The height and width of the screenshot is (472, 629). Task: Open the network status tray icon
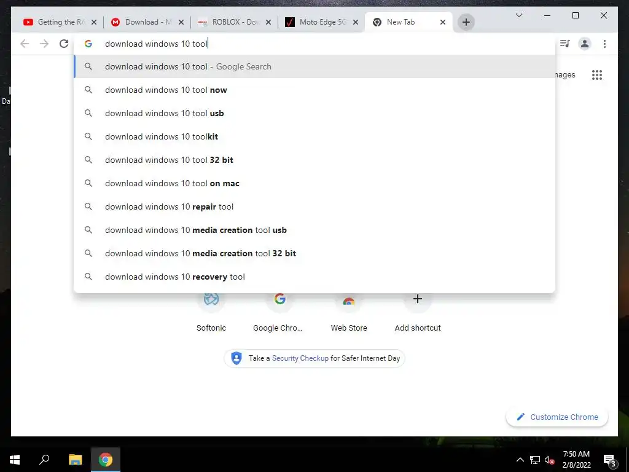click(x=535, y=460)
